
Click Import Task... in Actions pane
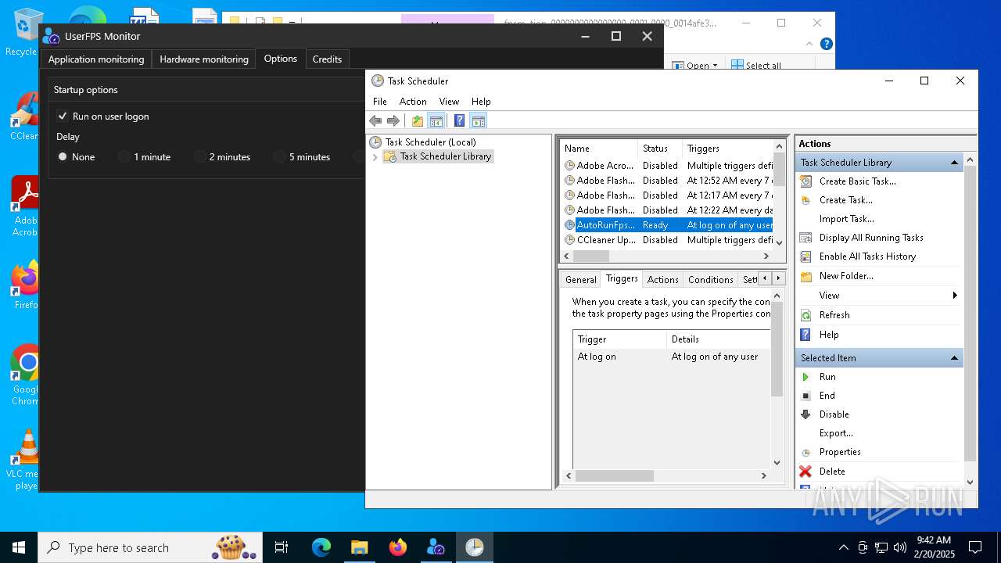pyautogui.click(x=847, y=219)
